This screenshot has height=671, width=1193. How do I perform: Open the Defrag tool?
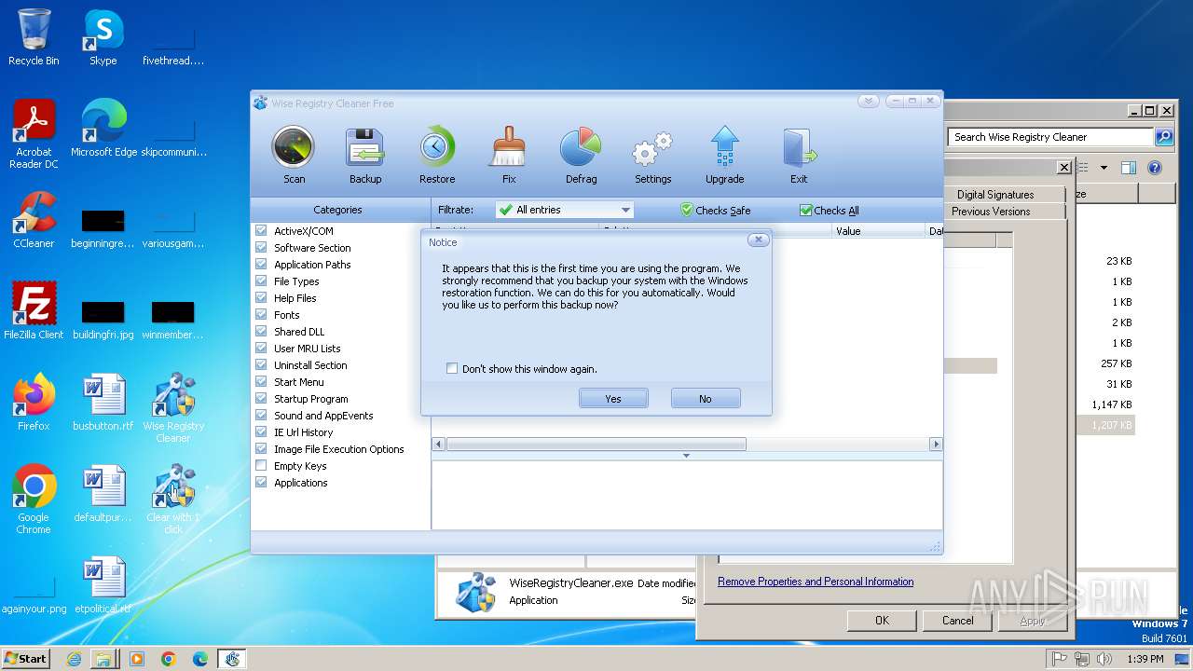tap(581, 155)
